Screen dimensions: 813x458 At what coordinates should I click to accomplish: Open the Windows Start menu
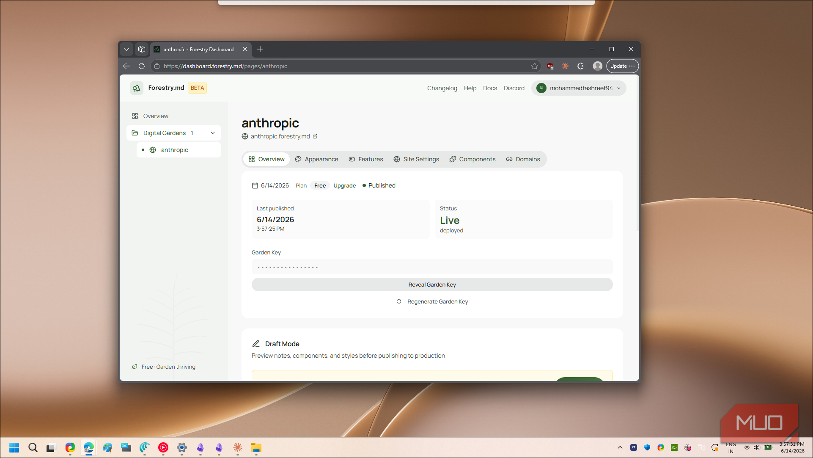(14, 447)
